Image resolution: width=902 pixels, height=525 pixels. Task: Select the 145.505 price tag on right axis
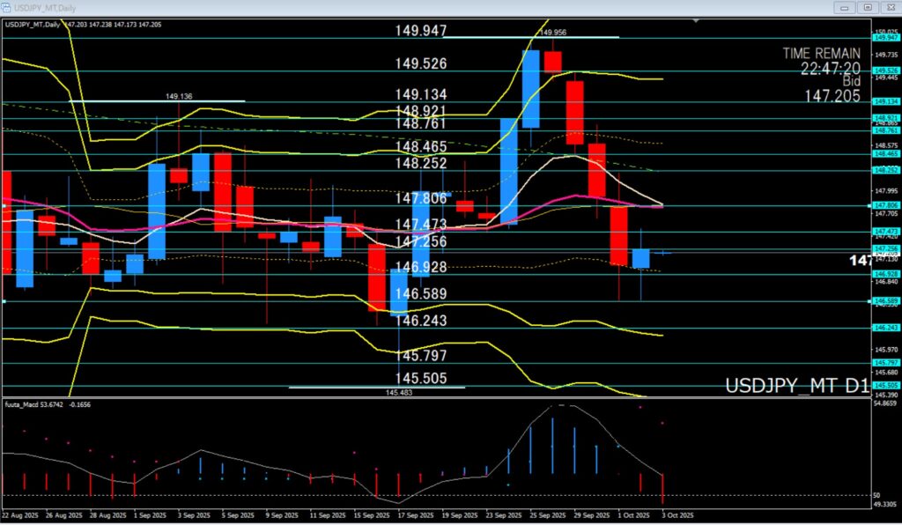[x=885, y=385]
